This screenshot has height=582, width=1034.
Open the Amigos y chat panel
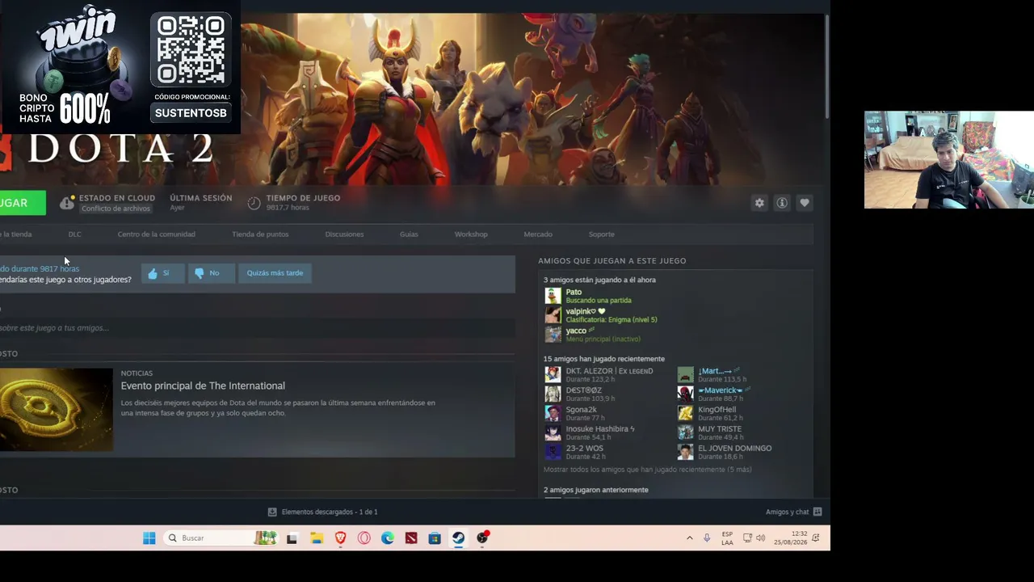point(794,512)
